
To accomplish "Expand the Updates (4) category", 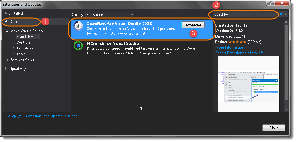I will [x=6, y=69].
